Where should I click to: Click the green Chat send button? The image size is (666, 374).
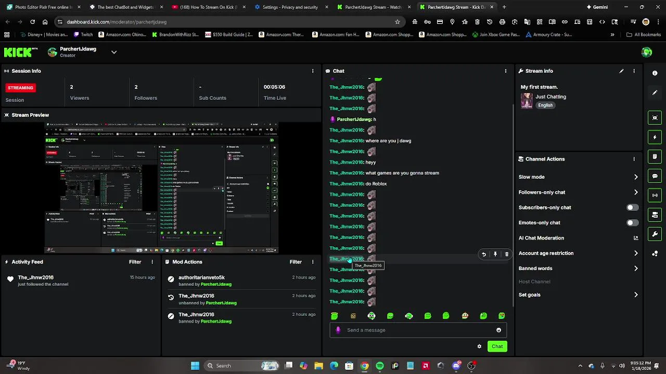497,346
